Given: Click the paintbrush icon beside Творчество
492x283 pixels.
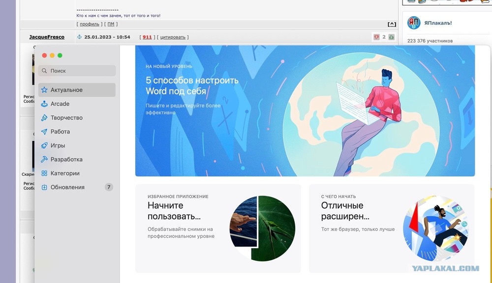Looking at the screenshot, I should click(44, 118).
